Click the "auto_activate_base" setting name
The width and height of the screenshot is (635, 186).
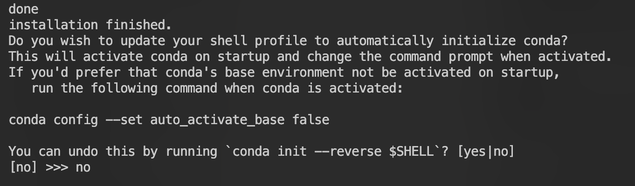coord(217,120)
